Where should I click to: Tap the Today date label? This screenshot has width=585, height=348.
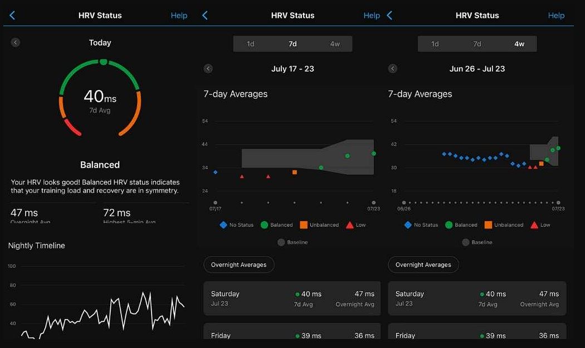(100, 42)
